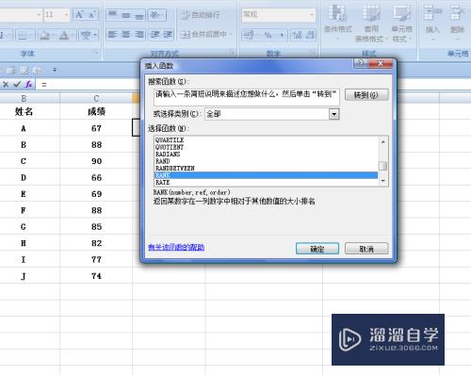
Task: Expand the customize quick access toolbar arrow
Action: pos(55,70)
